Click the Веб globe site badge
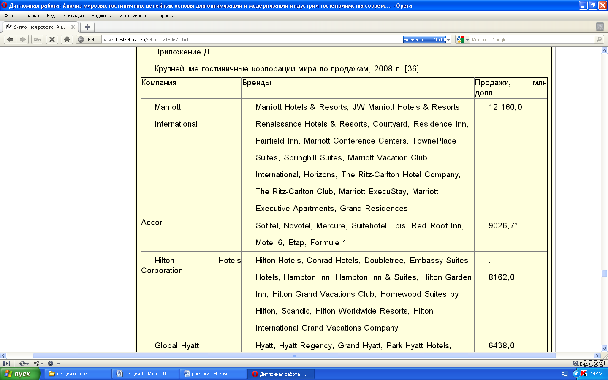608x380 pixels. pyautogui.click(x=88, y=40)
